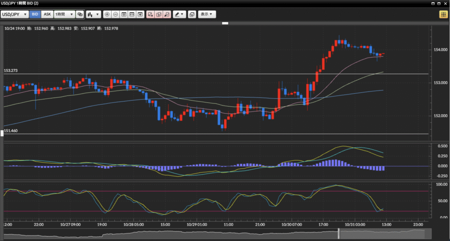Image resolution: width=450 pixels, height=241 pixels.
Task: Expand the candlestick chart type dropdown
Action: (x=93, y=15)
